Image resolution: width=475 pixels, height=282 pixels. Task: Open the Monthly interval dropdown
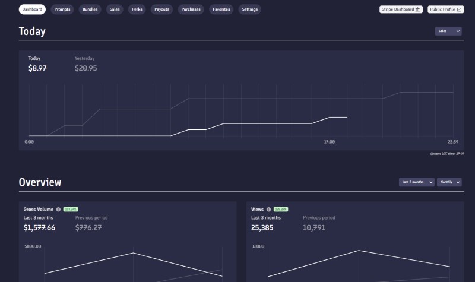click(449, 182)
